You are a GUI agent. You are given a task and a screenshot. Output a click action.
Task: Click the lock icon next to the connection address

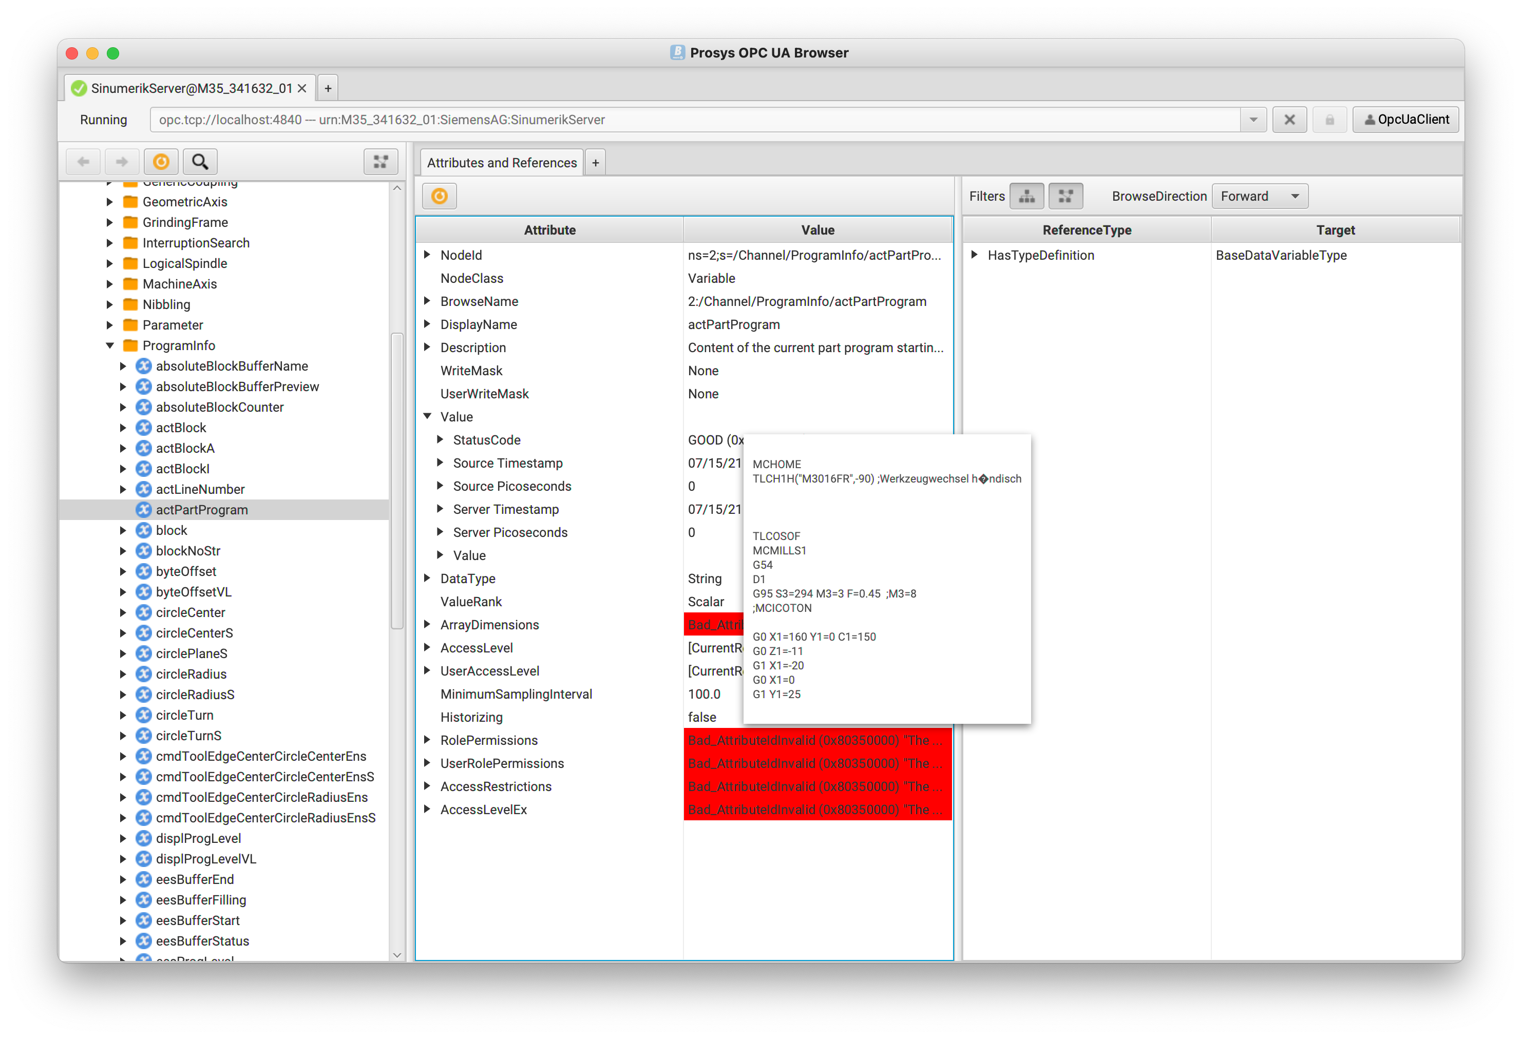pos(1329,119)
